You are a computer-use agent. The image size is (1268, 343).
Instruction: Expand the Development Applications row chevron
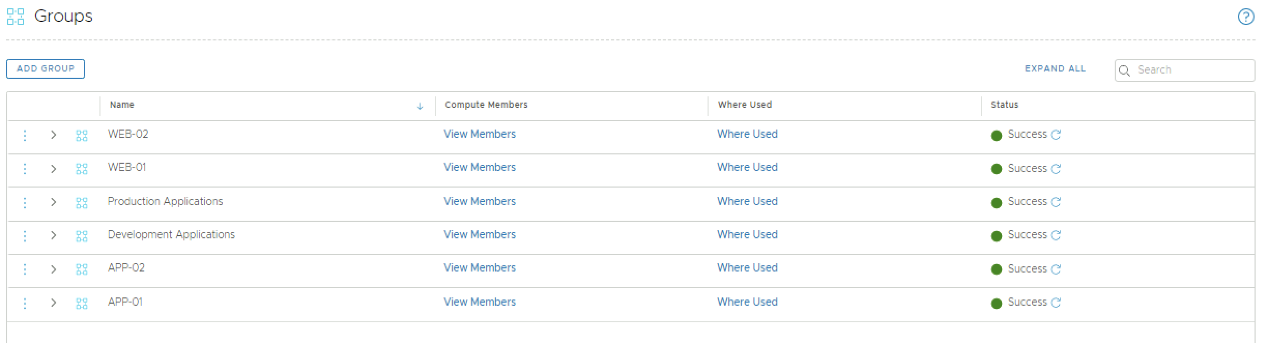coord(53,236)
